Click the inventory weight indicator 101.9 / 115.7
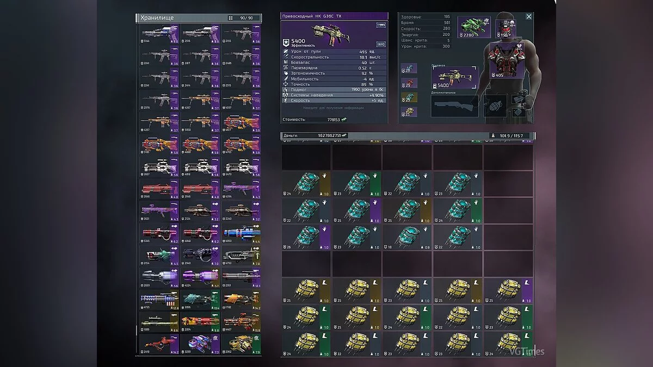This screenshot has height=367, width=653. tap(512, 135)
